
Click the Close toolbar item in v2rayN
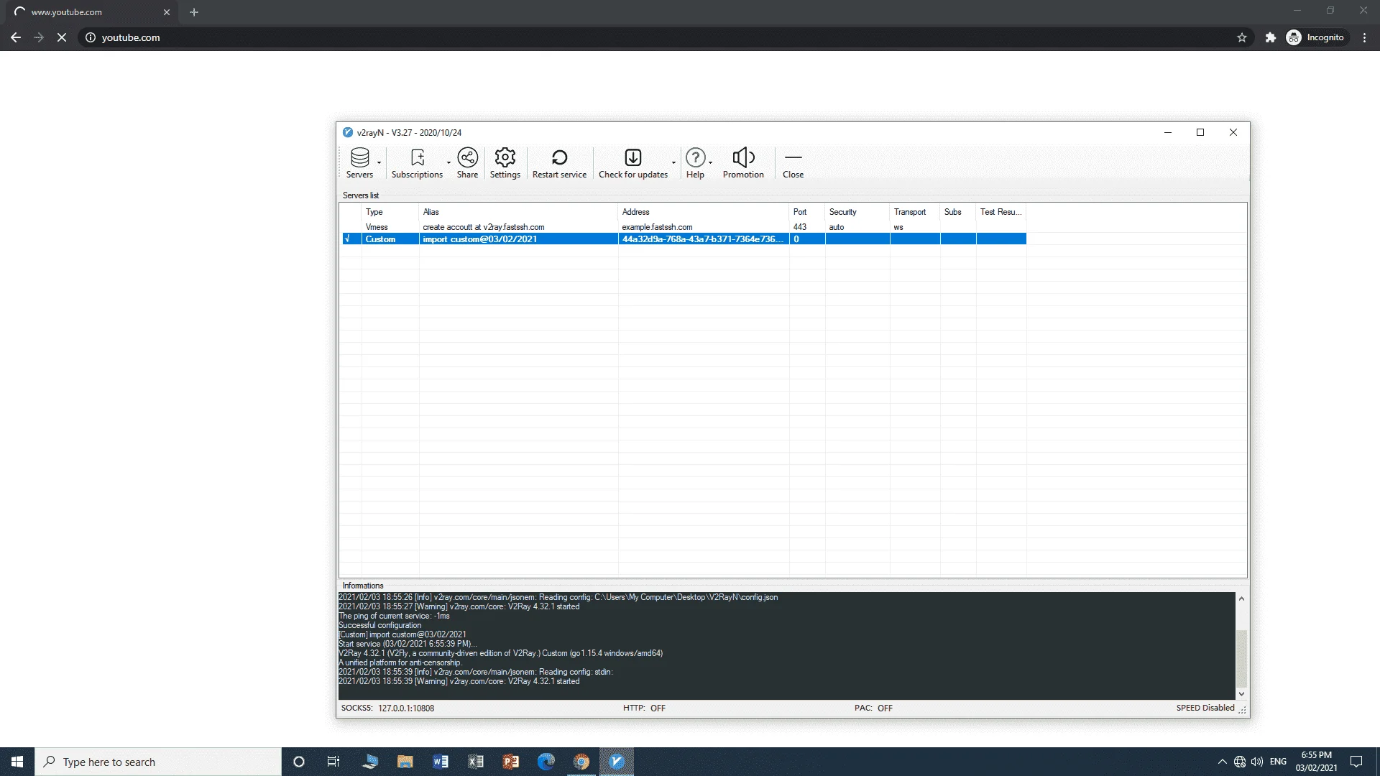point(793,163)
